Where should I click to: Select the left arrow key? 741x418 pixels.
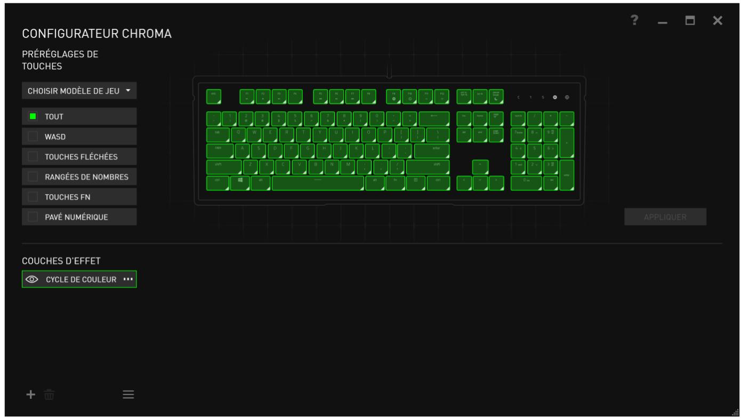(x=464, y=183)
